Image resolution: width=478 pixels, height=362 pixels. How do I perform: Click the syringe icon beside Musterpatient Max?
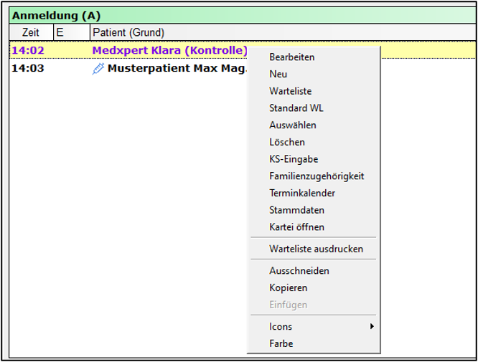click(x=98, y=69)
